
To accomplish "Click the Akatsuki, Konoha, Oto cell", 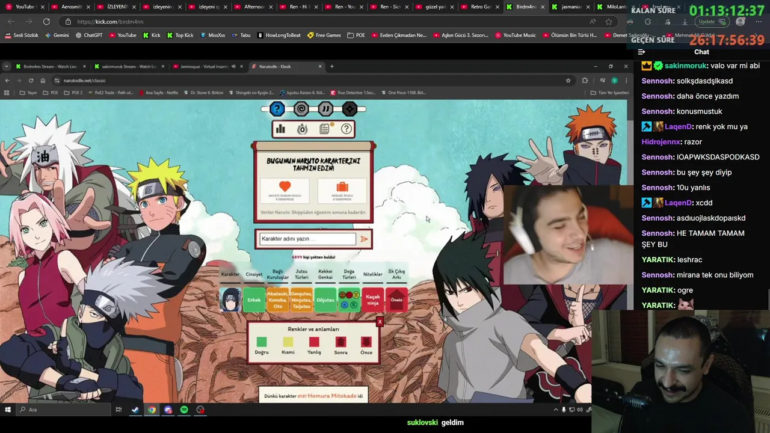I will 278,299.
